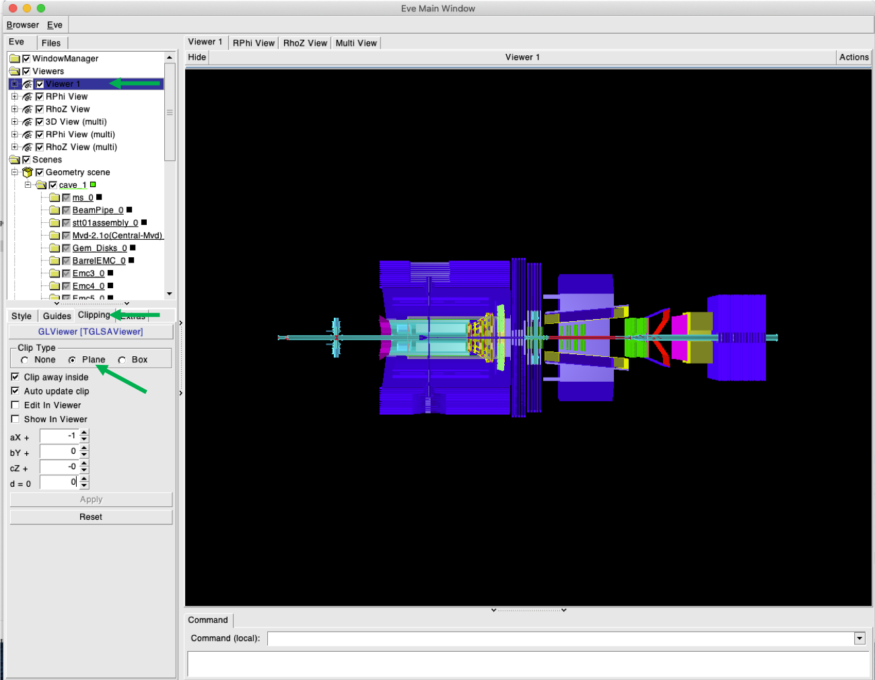This screenshot has height=680, width=875.
Task: Enable the Edit In Viewer checkbox
Action: (15, 405)
